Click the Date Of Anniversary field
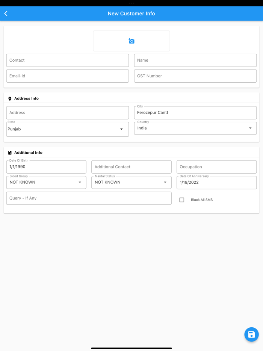The image size is (263, 351). (216, 182)
